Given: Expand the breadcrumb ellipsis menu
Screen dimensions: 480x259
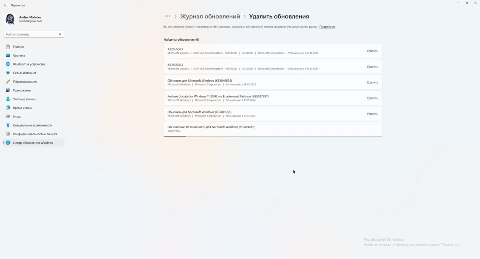Looking at the screenshot, I should point(167,16).
